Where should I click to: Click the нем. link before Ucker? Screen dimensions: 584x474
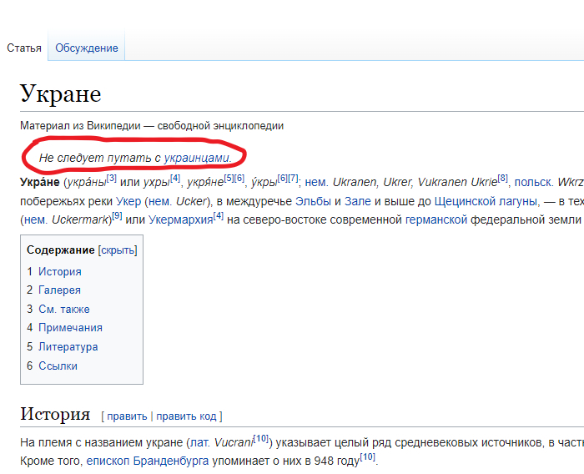pyautogui.click(x=160, y=201)
